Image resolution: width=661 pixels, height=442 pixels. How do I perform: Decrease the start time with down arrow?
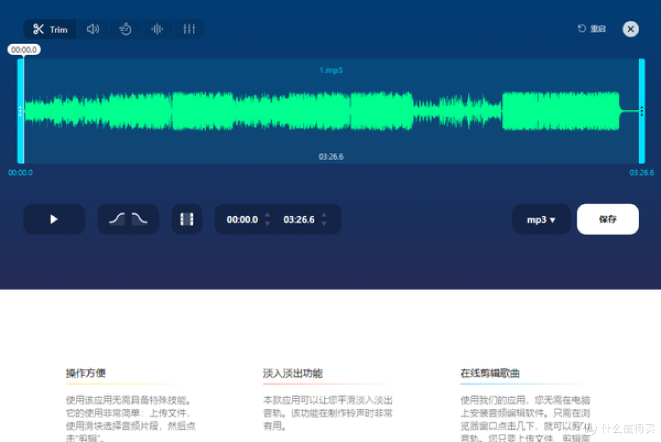click(x=267, y=224)
